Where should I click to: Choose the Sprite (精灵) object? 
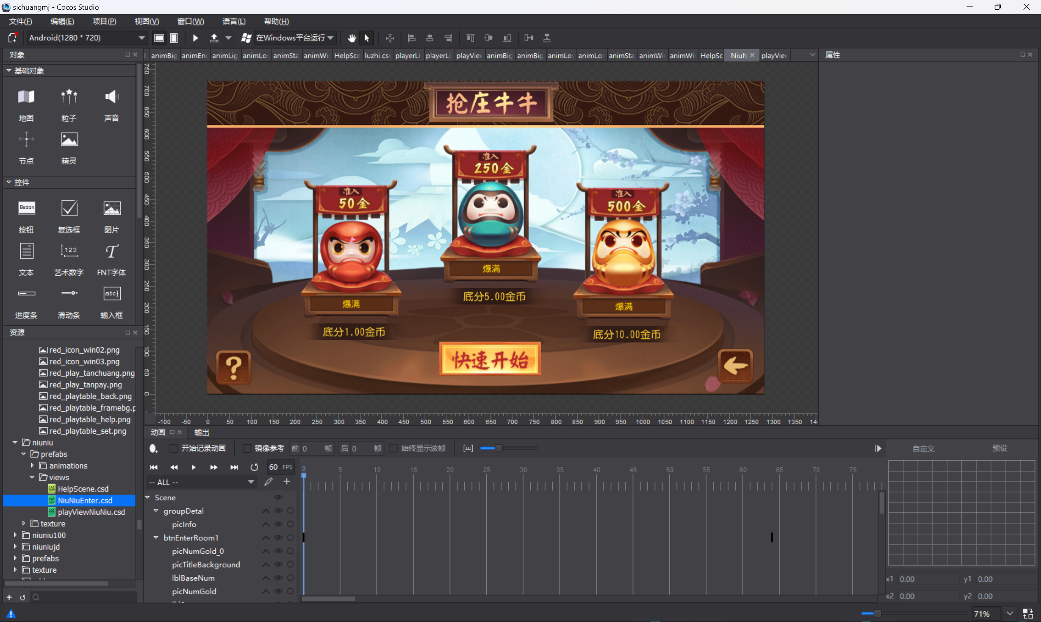point(69,148)
